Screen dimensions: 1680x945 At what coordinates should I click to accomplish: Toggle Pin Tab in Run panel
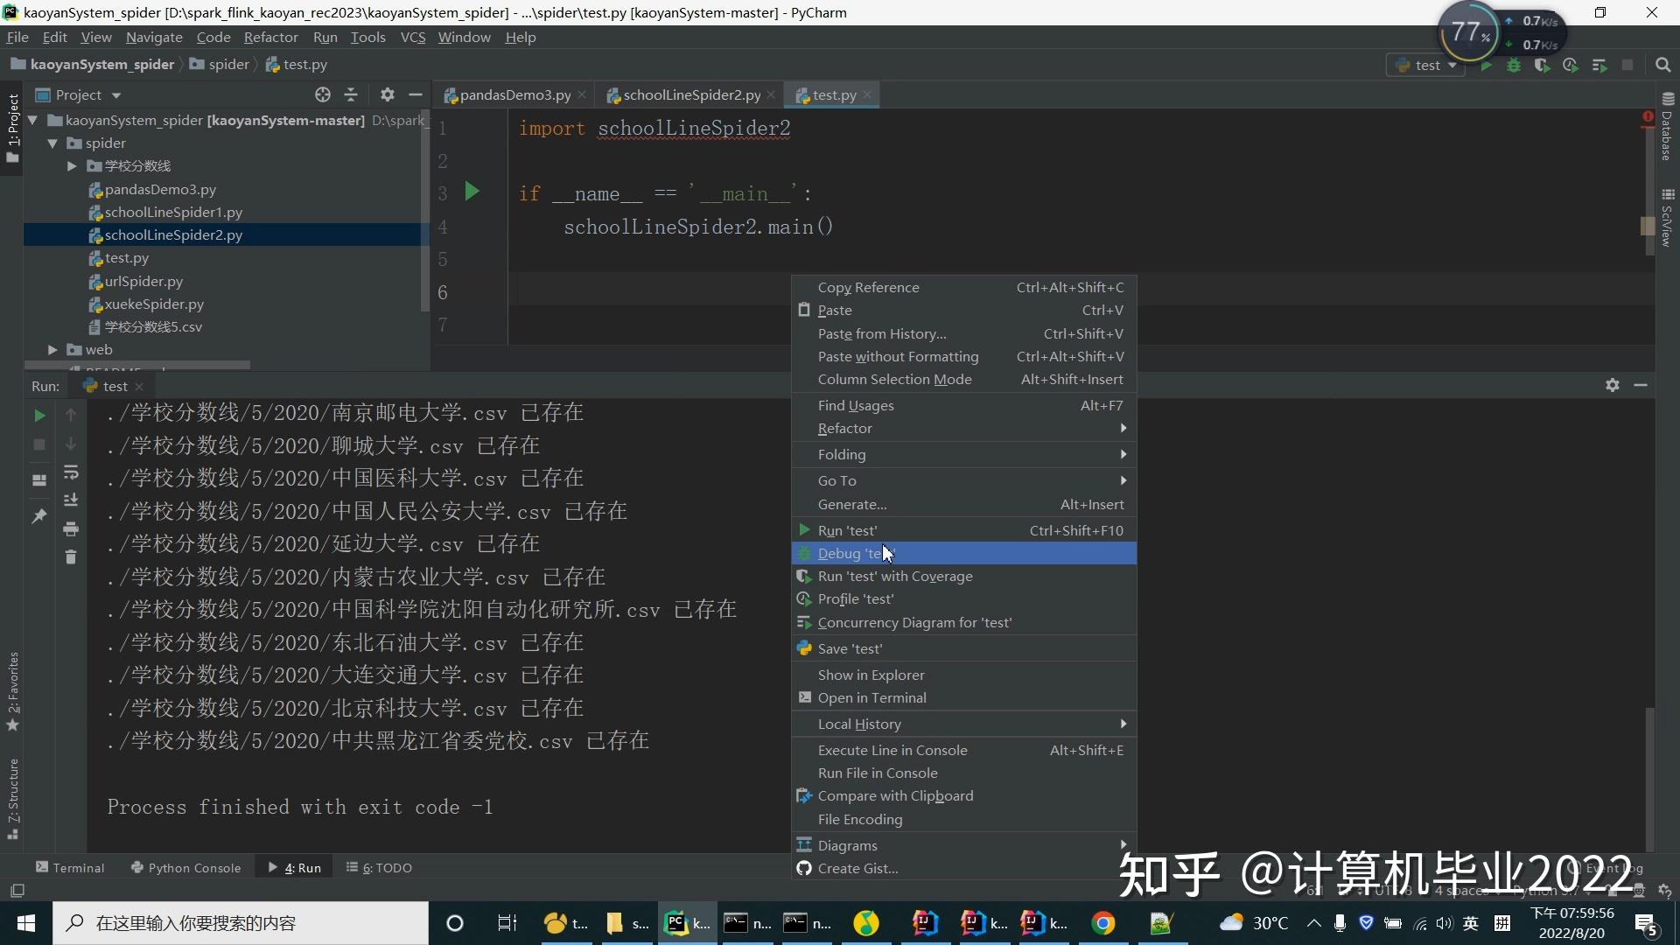pos(39,516)
